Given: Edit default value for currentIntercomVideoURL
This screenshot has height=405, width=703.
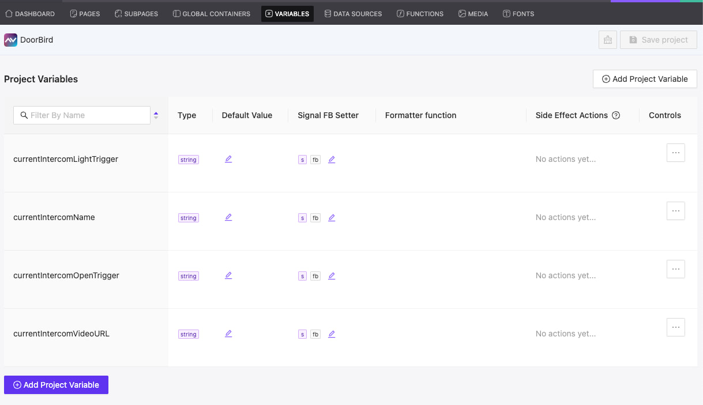Looking at the screenshot, I should 228,334.
